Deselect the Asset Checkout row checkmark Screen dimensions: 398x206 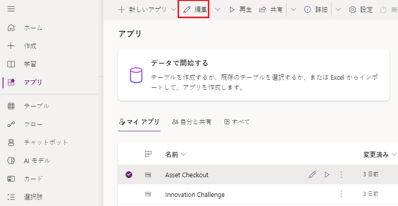pyautogui.click(x=129, y=175)
